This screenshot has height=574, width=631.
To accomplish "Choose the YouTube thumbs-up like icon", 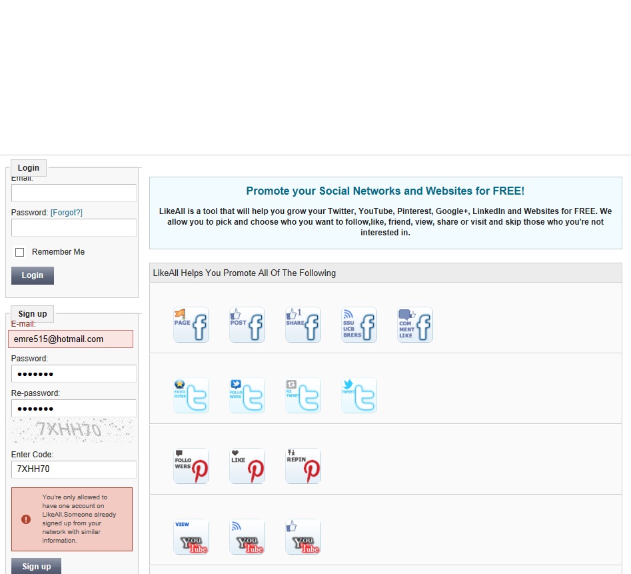I will (x=303, y=537).
